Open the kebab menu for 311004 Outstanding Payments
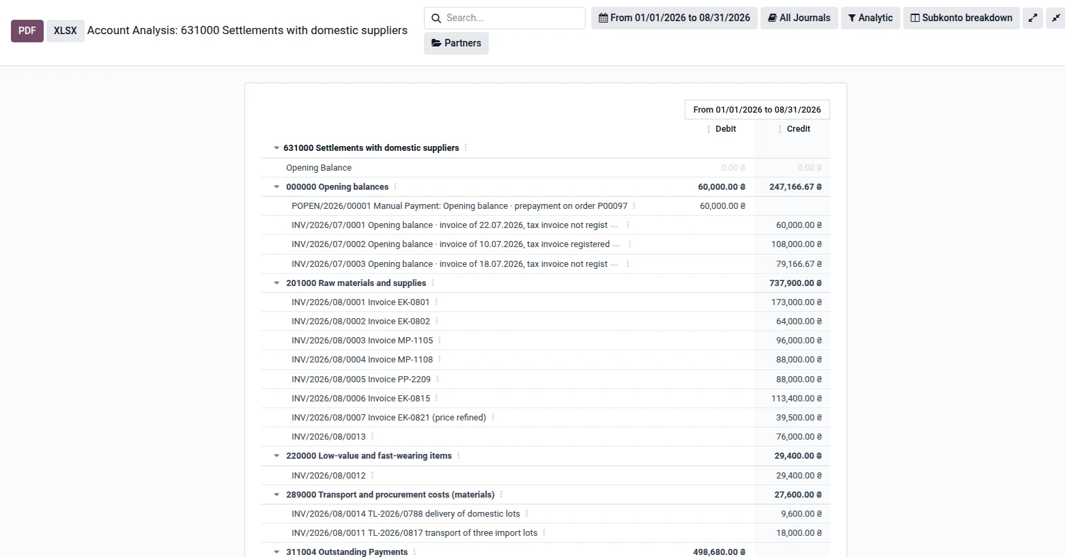 coord(414,552)
